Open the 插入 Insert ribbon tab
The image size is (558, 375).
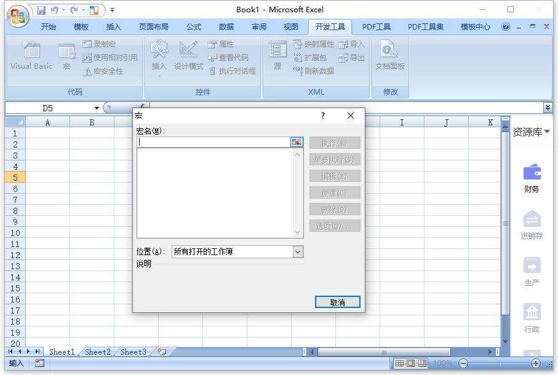[x=114, y=26]
